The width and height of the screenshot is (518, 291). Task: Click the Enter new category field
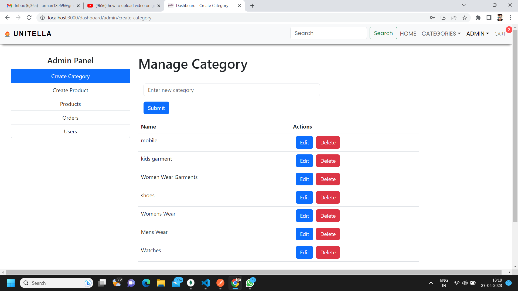(231, 90)
